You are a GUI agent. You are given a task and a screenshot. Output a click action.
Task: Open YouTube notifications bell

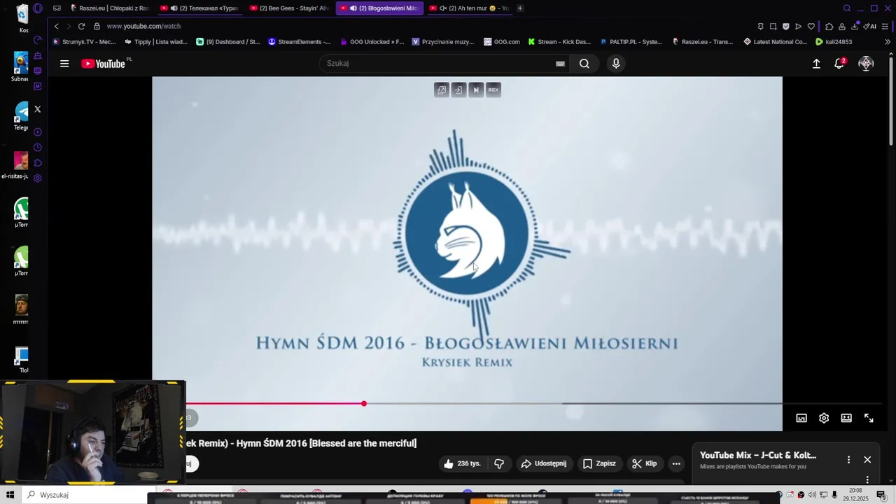839,64
